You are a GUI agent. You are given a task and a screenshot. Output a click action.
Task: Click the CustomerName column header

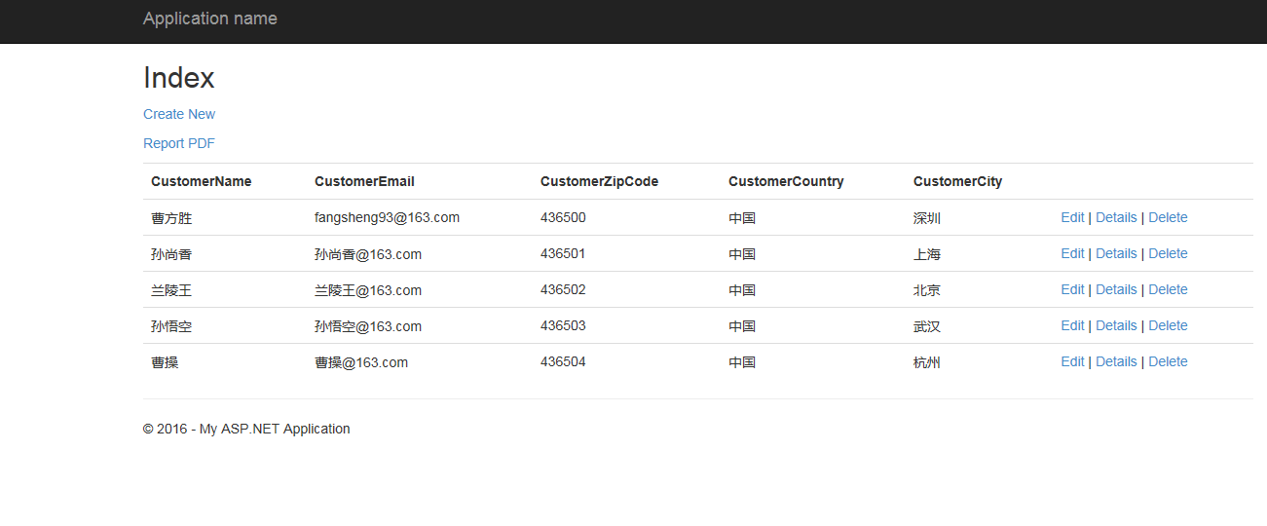pos(202,181)
